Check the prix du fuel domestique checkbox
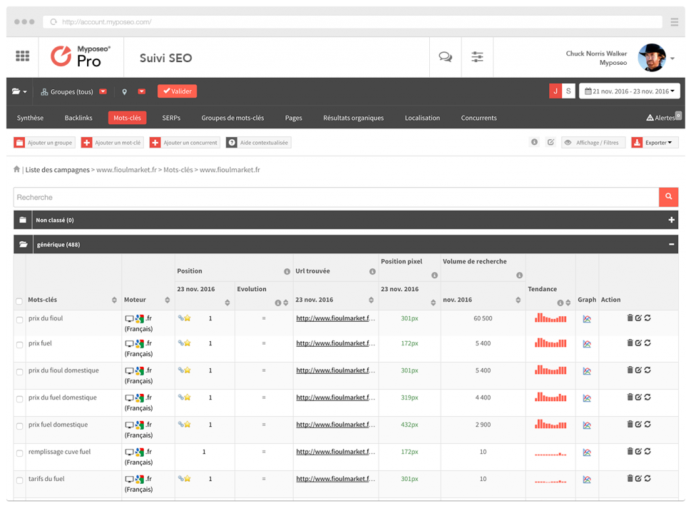The height and width of the screenshot is (506, 691). [x=20, y=399]
